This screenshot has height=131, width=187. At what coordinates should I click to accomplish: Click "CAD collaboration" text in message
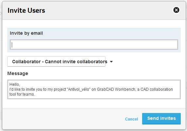click(157, 89)
